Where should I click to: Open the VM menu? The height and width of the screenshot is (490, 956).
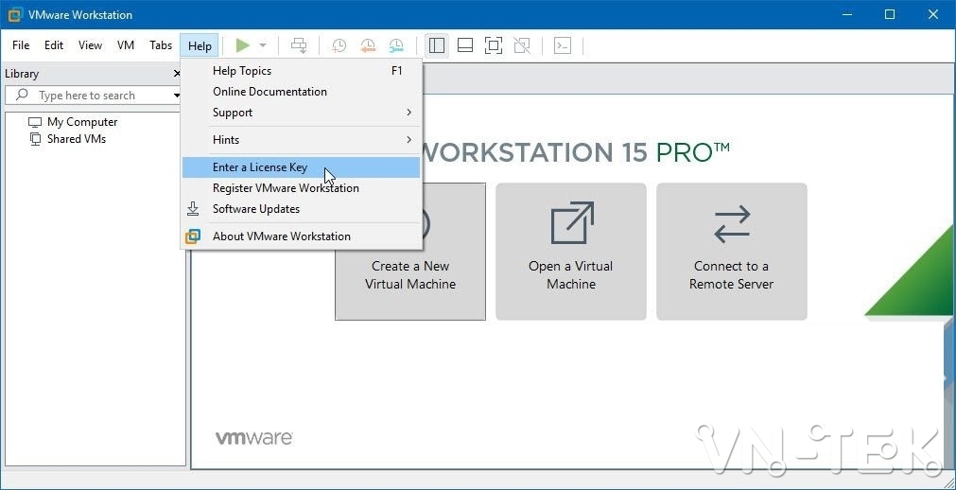126,45
